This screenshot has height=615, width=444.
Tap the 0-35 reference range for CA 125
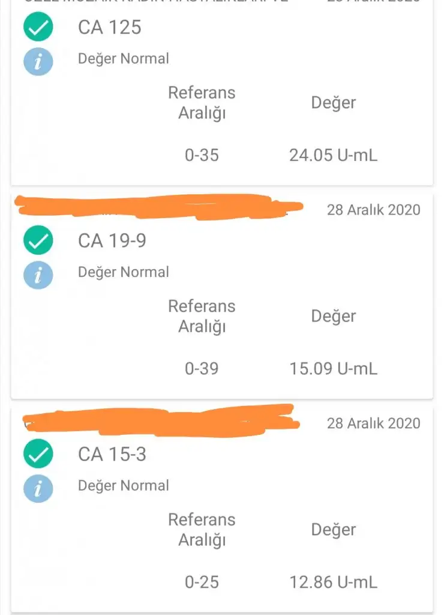202,156
